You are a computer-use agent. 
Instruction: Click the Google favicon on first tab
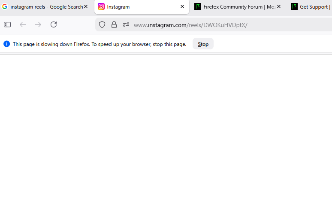coord(5,6)
